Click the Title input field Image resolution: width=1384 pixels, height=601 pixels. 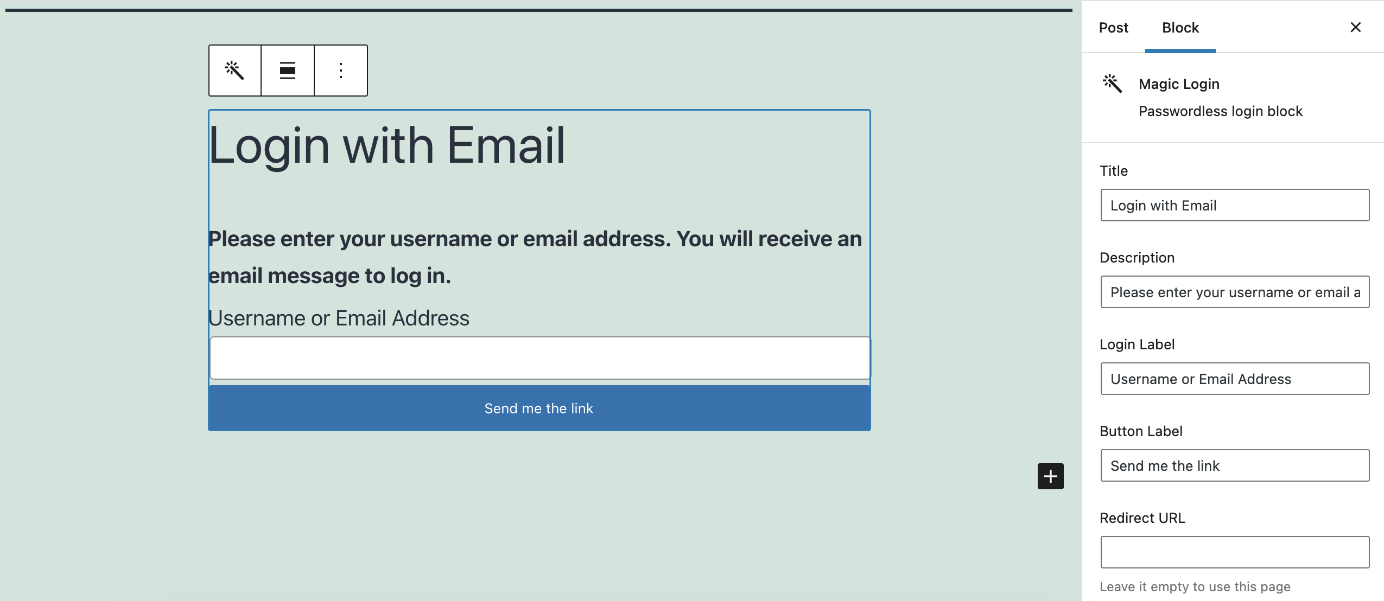click(1235, 204)
